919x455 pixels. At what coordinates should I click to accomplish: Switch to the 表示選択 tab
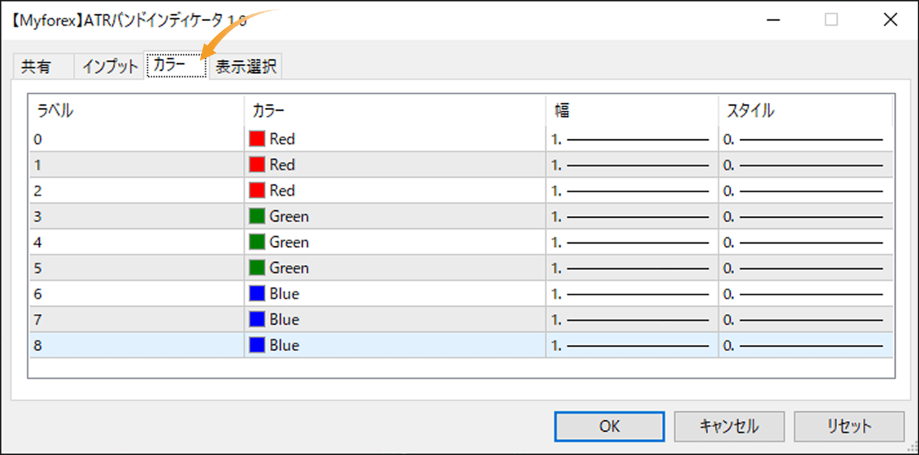[x=246, y=67]
